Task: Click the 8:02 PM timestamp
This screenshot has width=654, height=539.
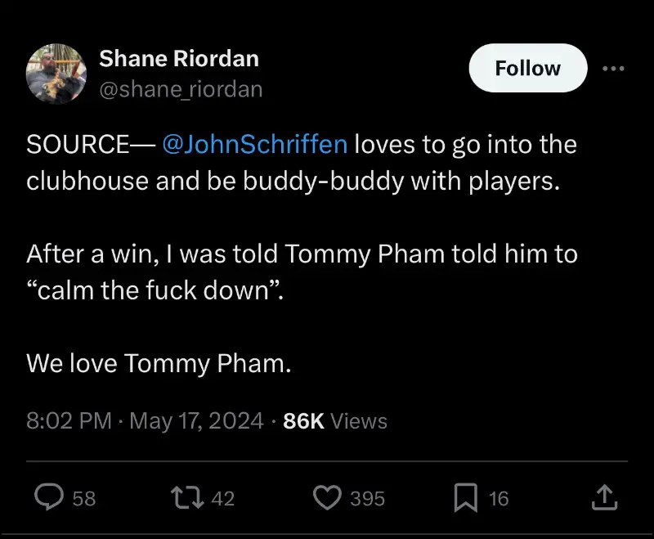Action: [x=69, y=421]
